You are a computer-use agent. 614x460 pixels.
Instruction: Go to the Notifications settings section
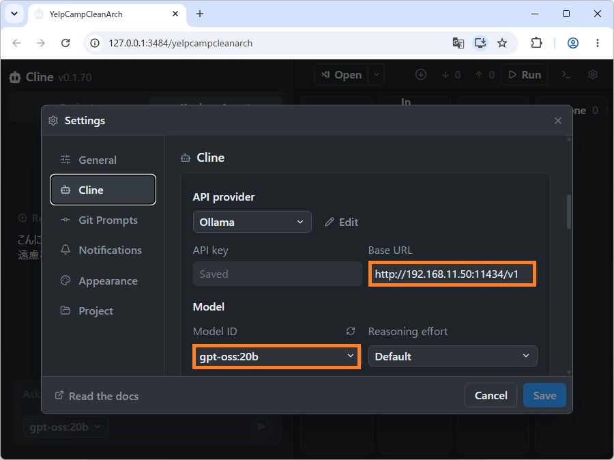coord(102,250)
